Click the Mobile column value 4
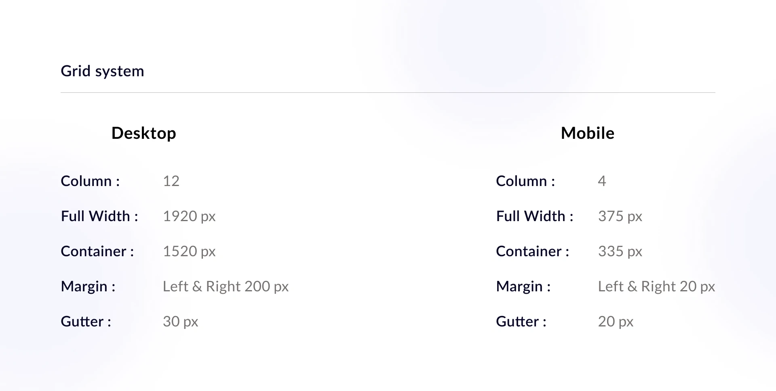This screenshot has height=391, width=776. [602, 181]
